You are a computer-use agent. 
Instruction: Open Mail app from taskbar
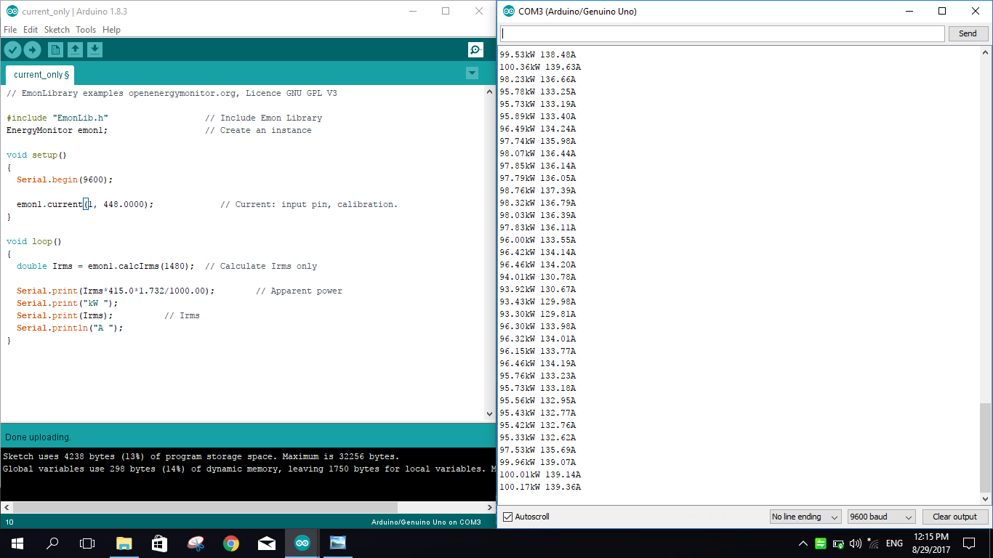pyautogui.click(x=267, y=543)
